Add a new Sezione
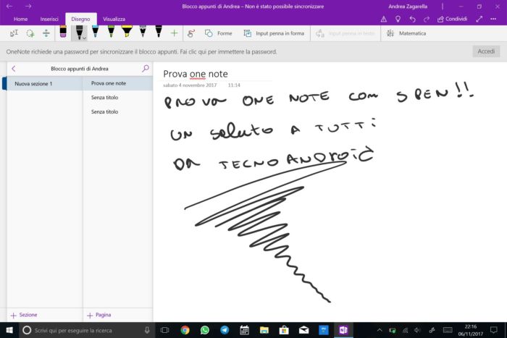This screenshot has height=338, width=507. [x=24, y=315]
